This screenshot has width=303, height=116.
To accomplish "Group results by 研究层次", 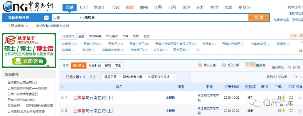I will point(112,36).
